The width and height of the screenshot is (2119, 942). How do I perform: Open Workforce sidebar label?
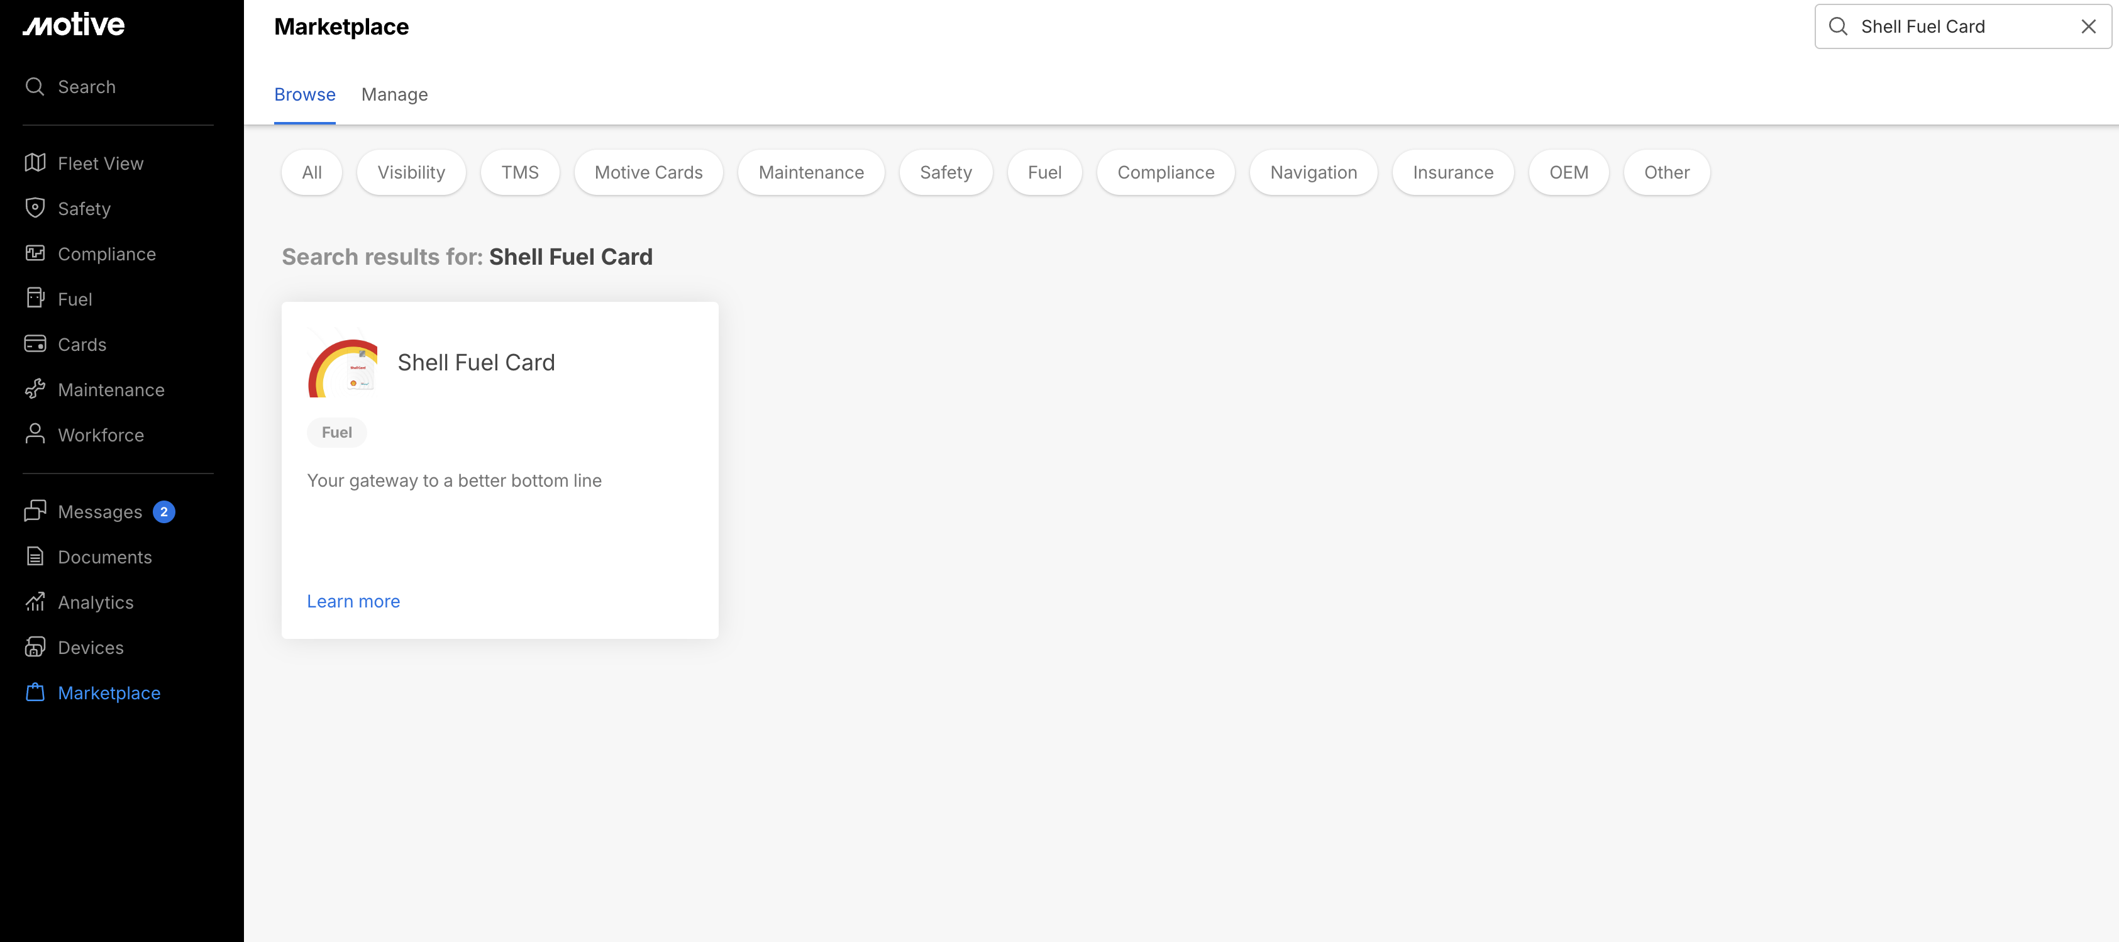(x=101, y=435)
